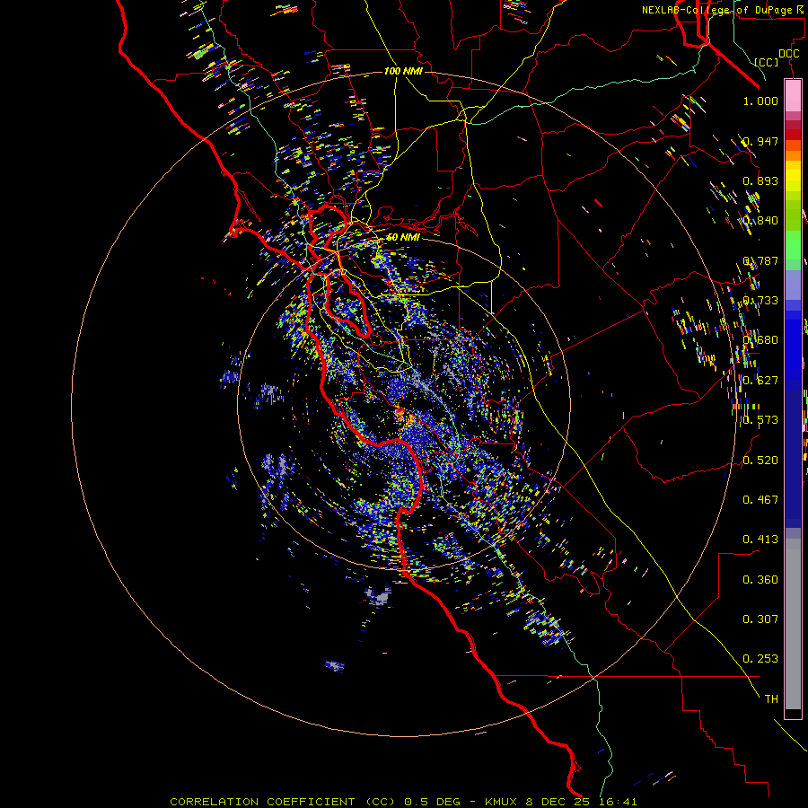808x808 pixels.
Task: Click the 0.413 scale value
Action: (760, 540)
